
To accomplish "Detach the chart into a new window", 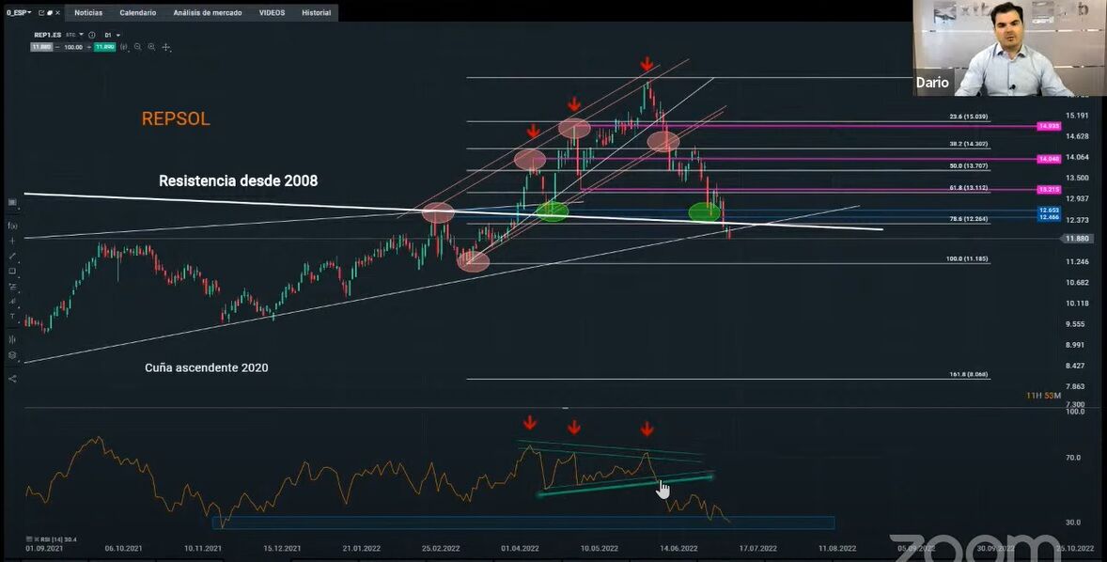I will click(41, 13).
